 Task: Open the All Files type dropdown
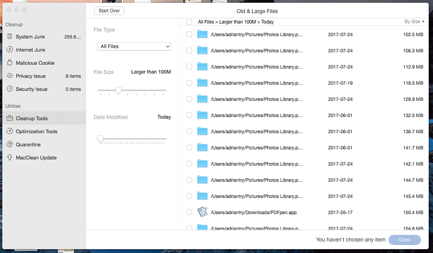point(134,46)
